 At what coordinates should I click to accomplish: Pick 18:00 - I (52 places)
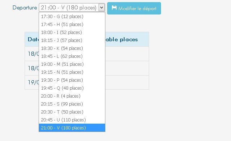(x=72, y=32)
